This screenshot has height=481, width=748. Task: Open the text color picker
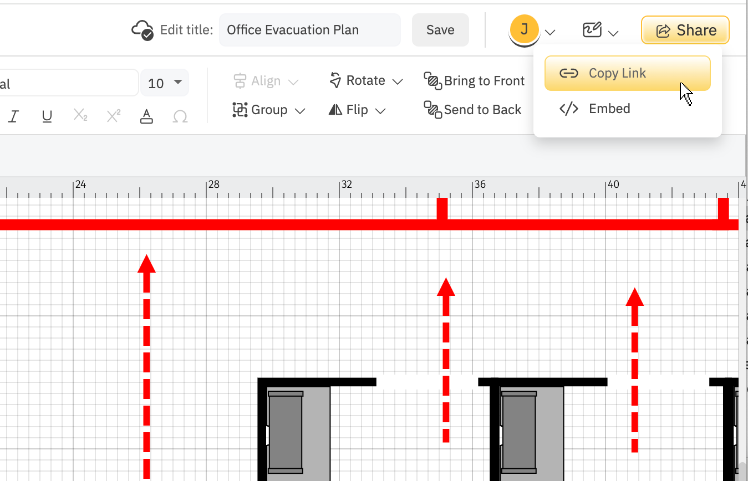tap(146, 116)
